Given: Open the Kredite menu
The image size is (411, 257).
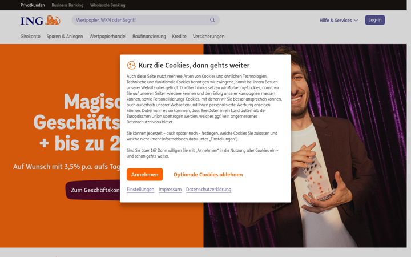Looking at the screenshot, I should click(x=179, y=37).
